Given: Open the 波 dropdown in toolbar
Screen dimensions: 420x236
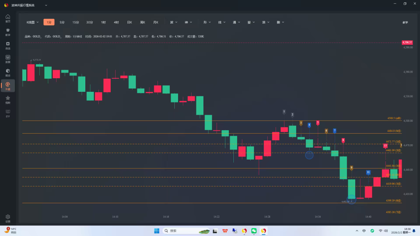Looking at the screenshot, I should (x=173, y=22).
